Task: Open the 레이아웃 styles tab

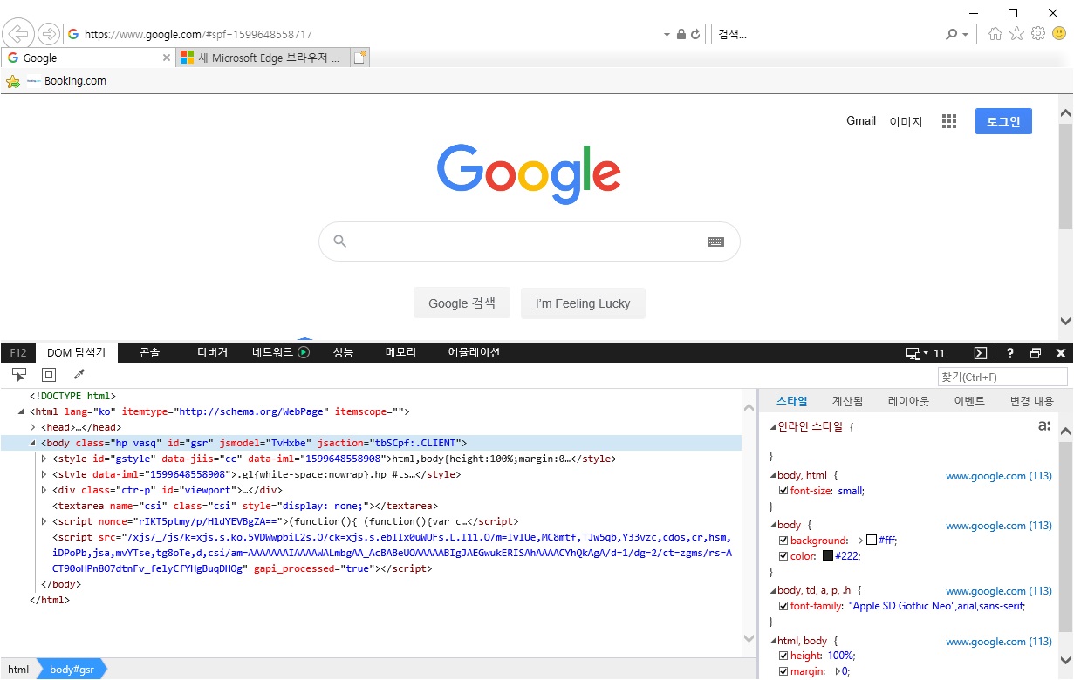Action: (x=908, y=401)
